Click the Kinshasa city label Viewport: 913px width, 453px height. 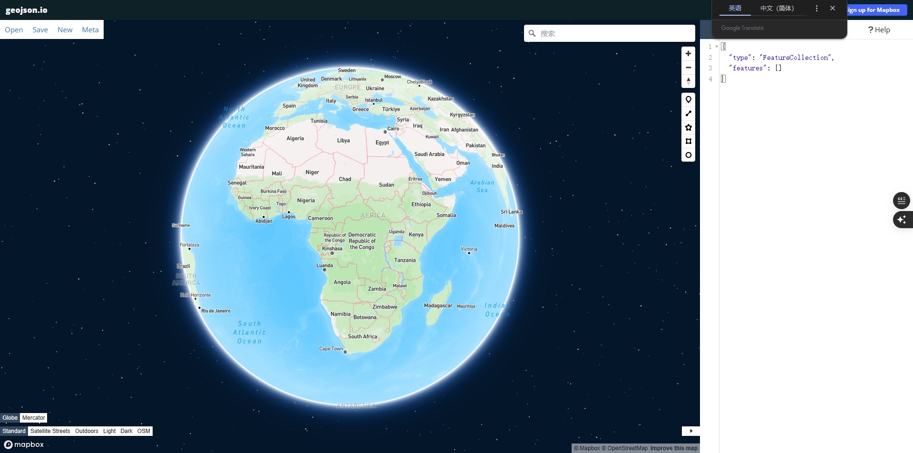(x=332, y=249)
